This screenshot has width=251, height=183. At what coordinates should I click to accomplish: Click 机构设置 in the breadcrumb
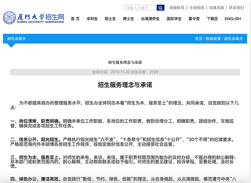coord(213,39)
